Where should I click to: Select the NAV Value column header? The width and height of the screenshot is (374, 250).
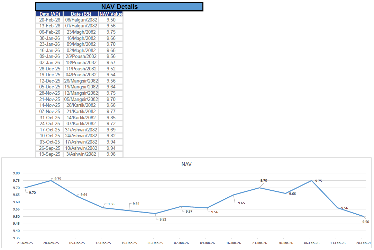(x=111, y=14)
